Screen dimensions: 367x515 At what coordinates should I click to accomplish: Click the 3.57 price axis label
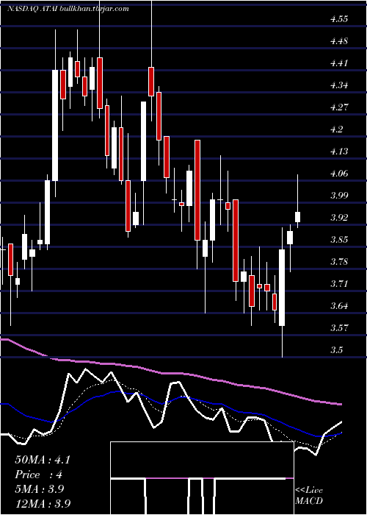pyautogui.click(x=338, y=328)
